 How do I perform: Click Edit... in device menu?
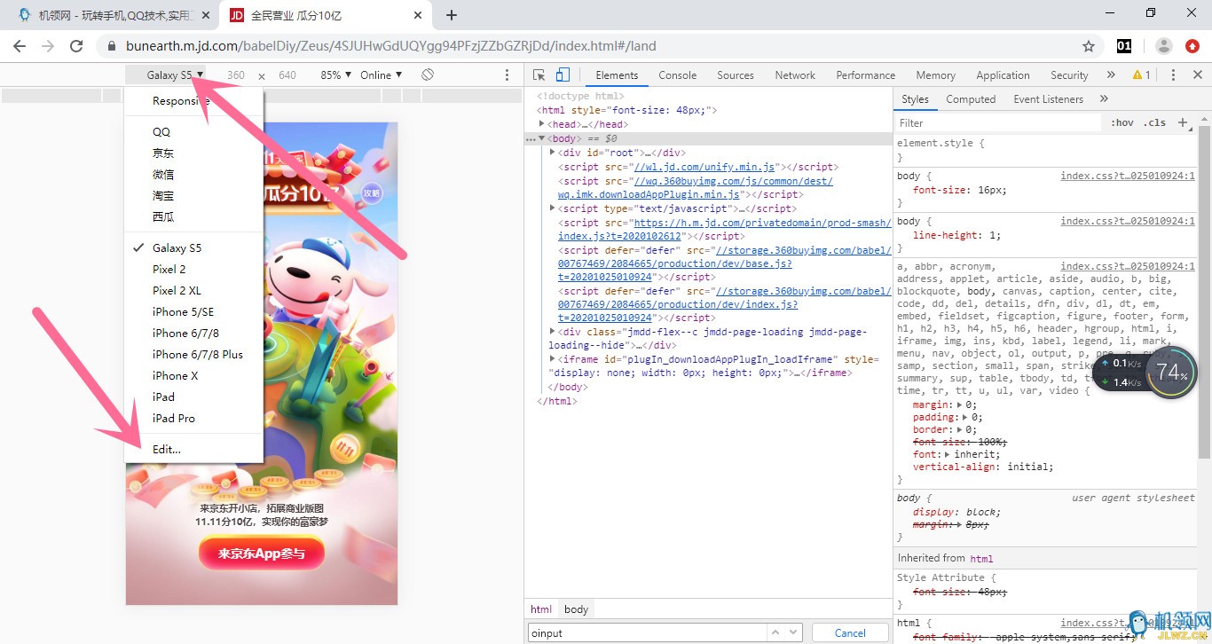193,450
